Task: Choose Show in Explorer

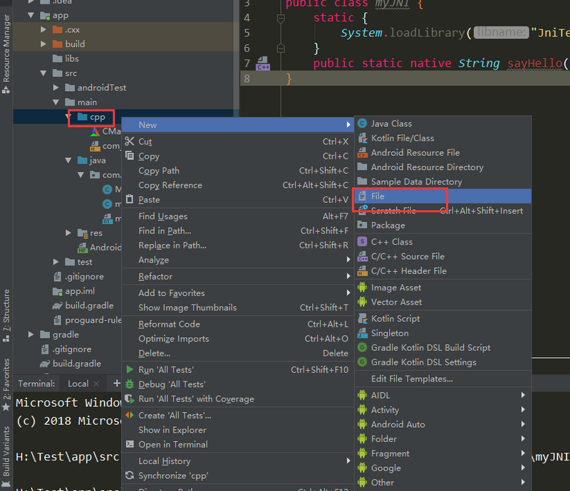Action: pyautogui.click(x=237, y=430)
